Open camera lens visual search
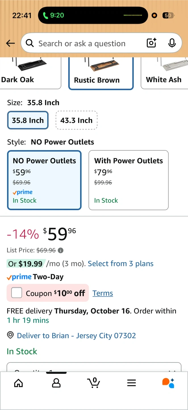Viewport: 188px width, 410px height. click(x=151, y=43)
